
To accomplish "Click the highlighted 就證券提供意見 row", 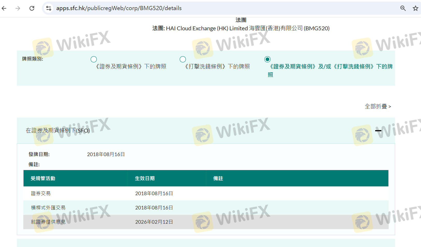I will pyautogui.click(x=48, y=222).
